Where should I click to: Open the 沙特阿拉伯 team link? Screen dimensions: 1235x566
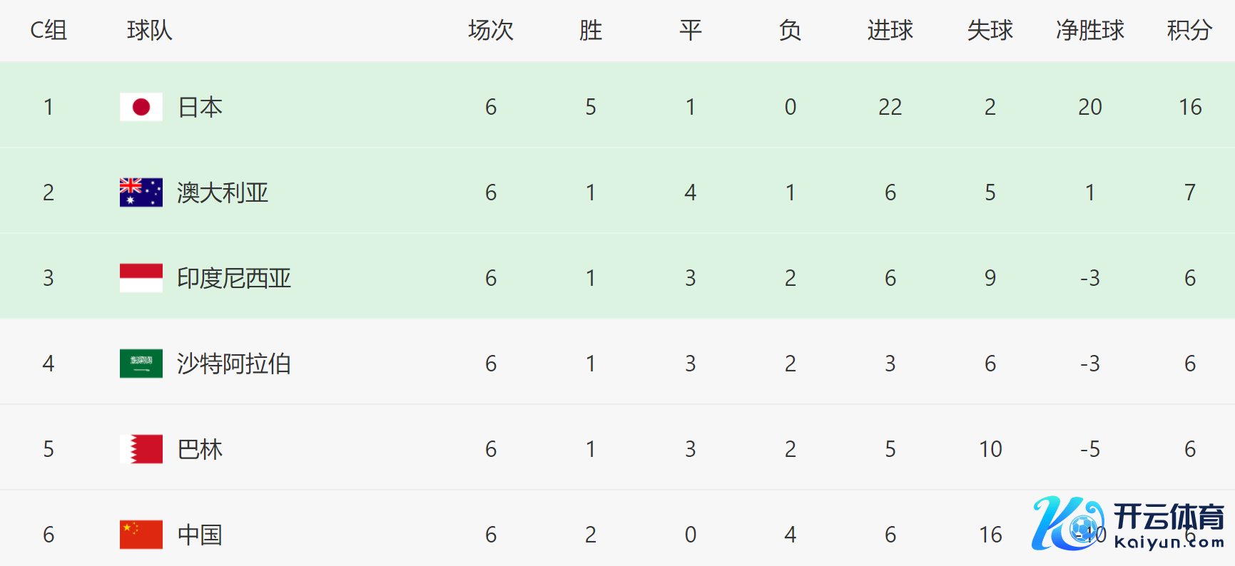[234, 364]
